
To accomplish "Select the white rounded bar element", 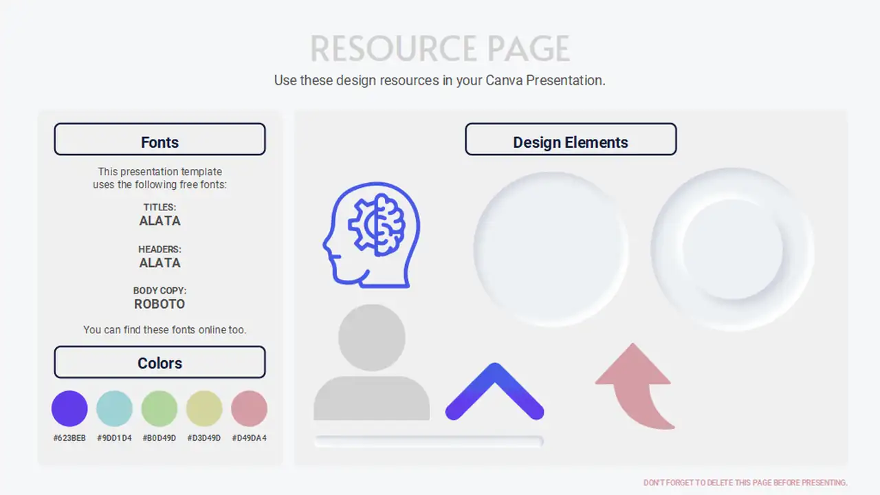I will [429, 441].
